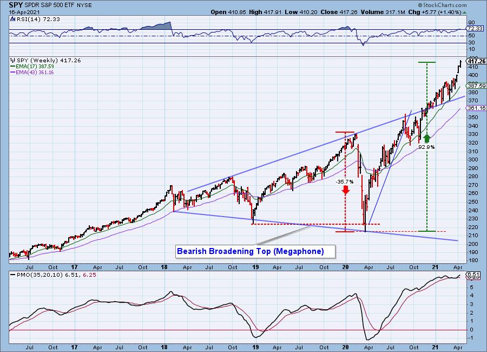Click the 92.9% gain label
This screenshot has height=352, width=487.
[426, 147]
